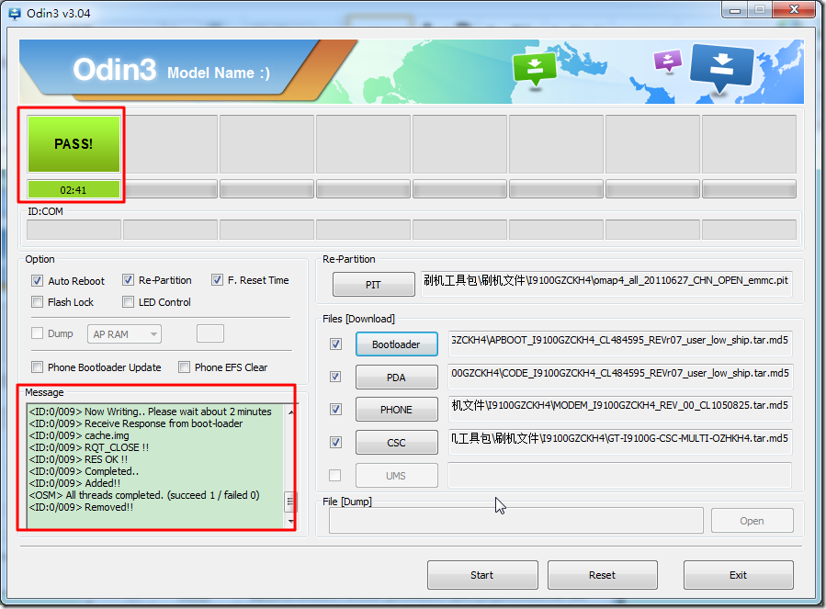This screenshot has width=826, height=609.
Task: Reset the Odin3 settings
Action: 602,575
